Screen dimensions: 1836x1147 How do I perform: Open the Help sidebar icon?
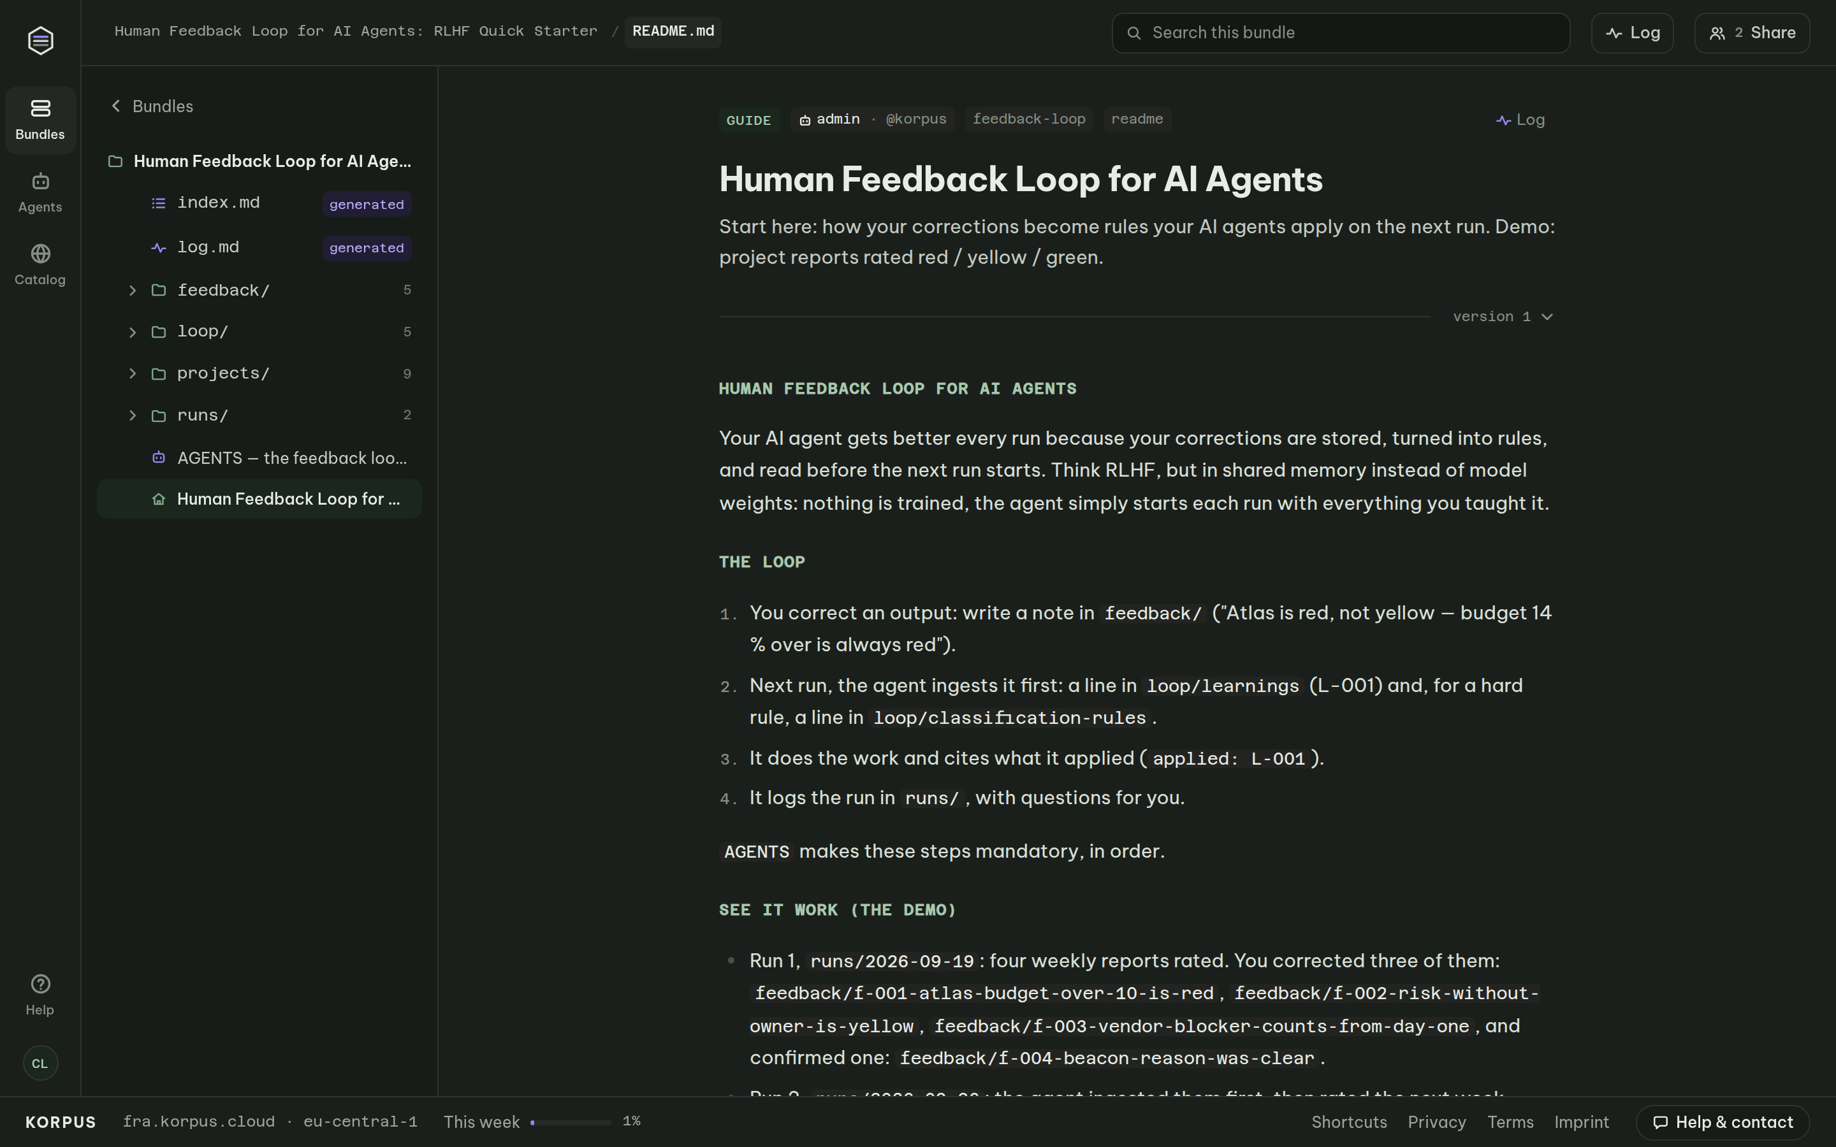point(40,995)
